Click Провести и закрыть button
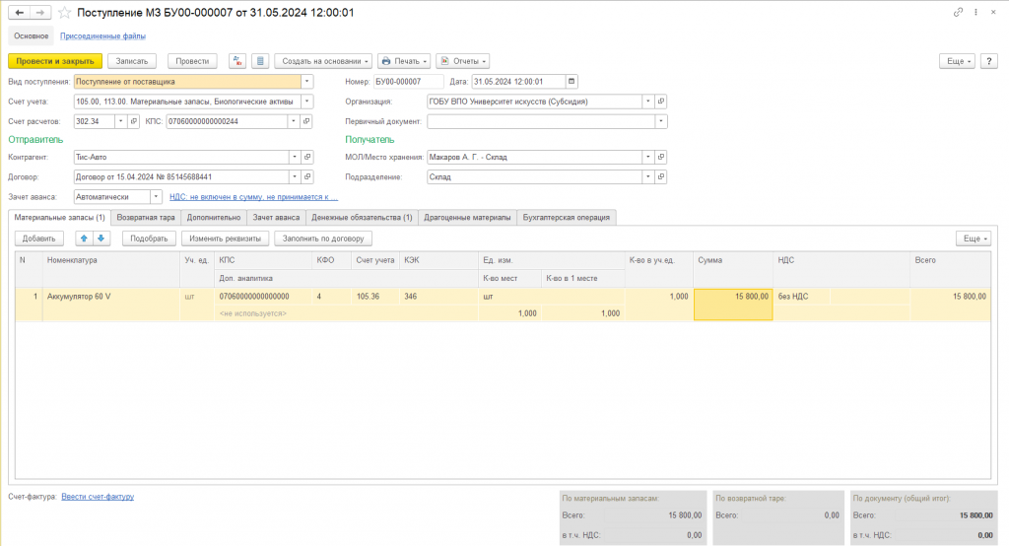The width and height of the screenshot is (1009, 546). 55,61
